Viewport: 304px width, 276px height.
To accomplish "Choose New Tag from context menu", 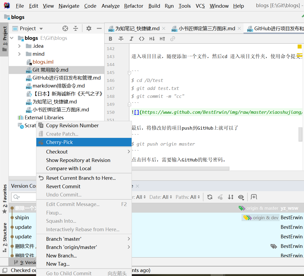I will [x=84, y=264].
